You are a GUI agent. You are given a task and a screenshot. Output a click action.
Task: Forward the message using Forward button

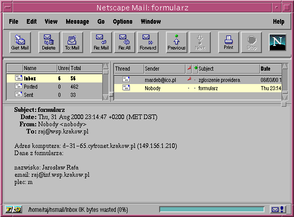(x=148, y=42)
